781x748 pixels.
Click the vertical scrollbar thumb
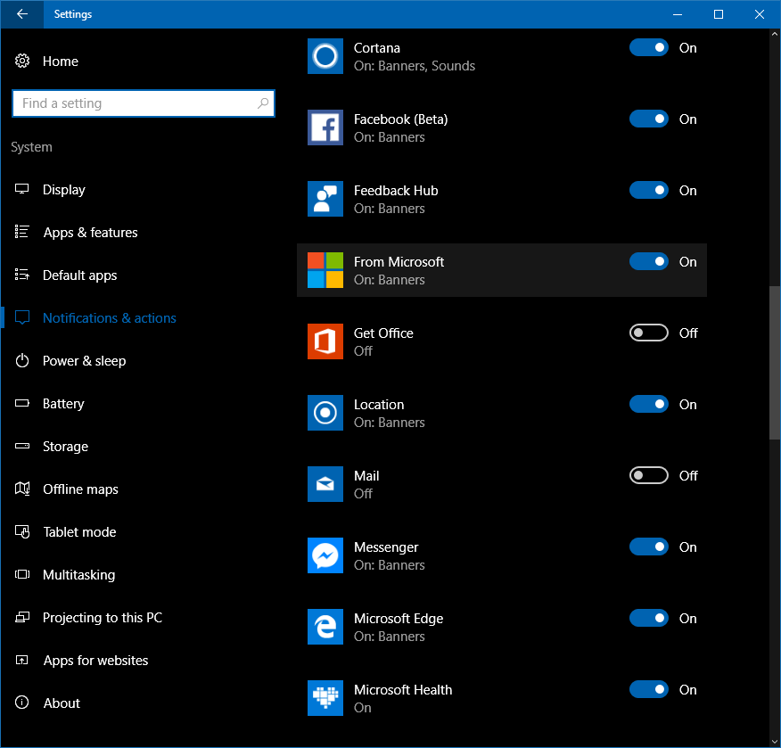[x=774, y=361]
